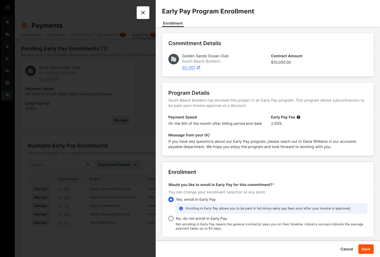
Task: Select Yes, enroll in Early Pay
Action: point(171,199)
